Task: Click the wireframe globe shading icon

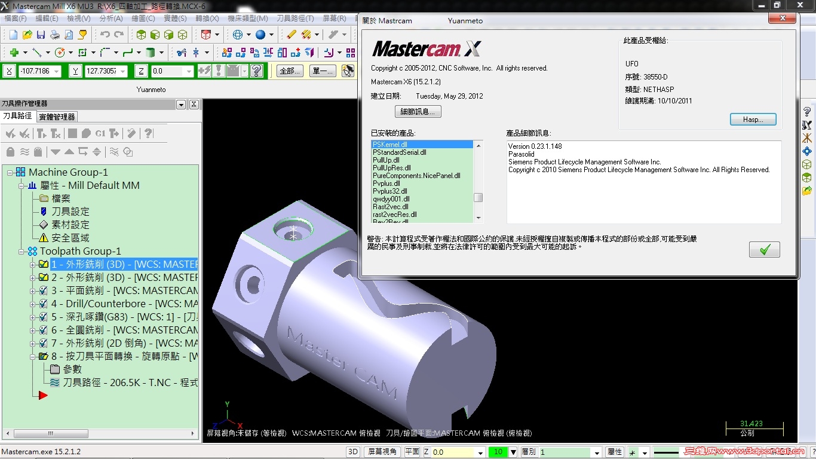Action: (238, 35)
